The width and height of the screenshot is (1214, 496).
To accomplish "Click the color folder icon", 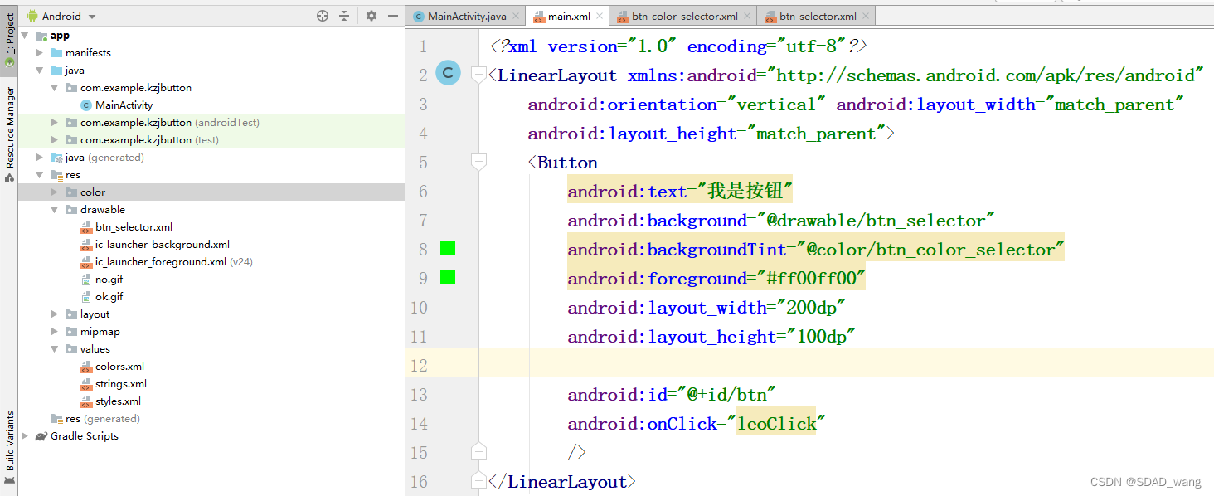I will [71, 192].
